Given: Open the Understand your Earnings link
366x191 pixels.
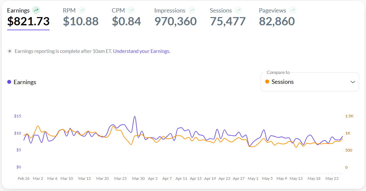Looking at the screenshot, I should click(141, 51).
